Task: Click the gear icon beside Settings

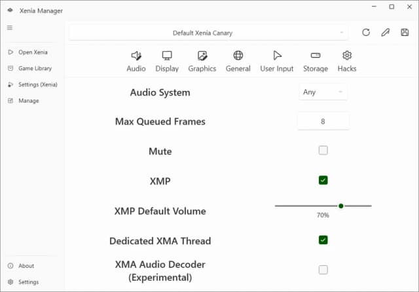Action: pos(10,282)
